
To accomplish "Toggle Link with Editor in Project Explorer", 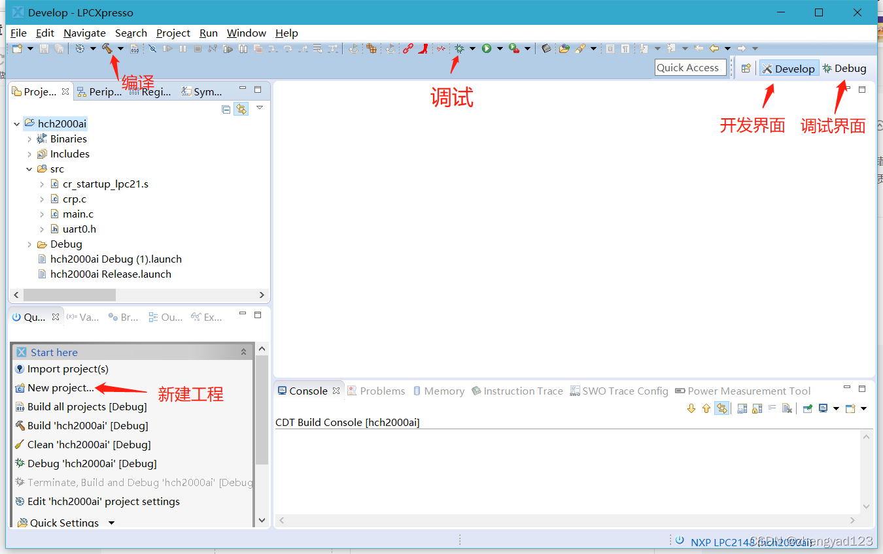I will (x=241, y=109).
